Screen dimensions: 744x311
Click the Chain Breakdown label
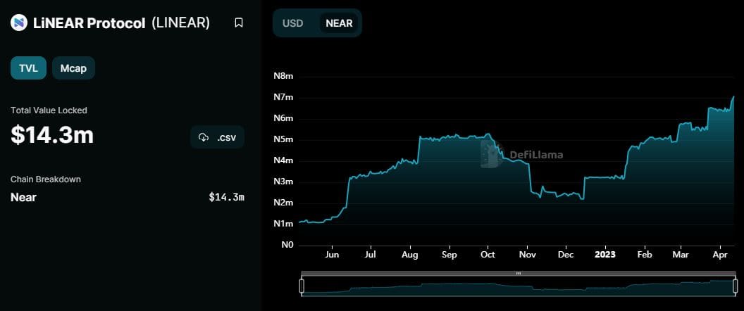tap(46, 179)
